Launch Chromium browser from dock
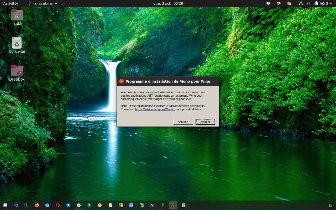This screenshot has width=336, height=210. coord(47,205)
